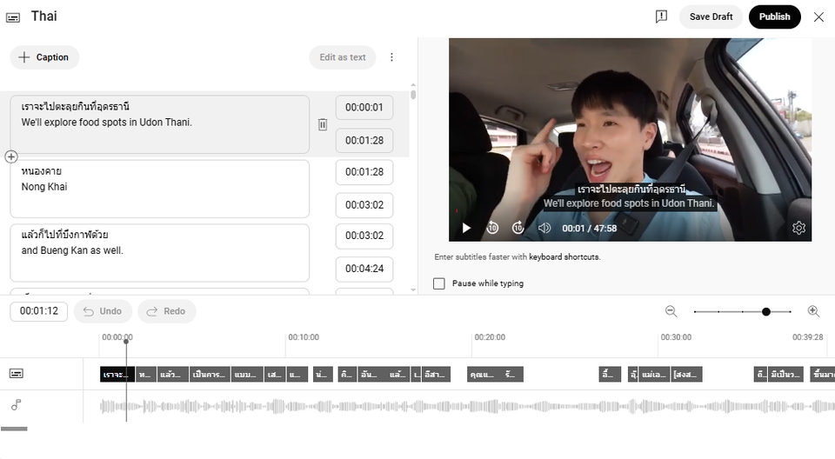
Task: Click end time field 00:01:28 of first caption
Action: tap(364, 140)
